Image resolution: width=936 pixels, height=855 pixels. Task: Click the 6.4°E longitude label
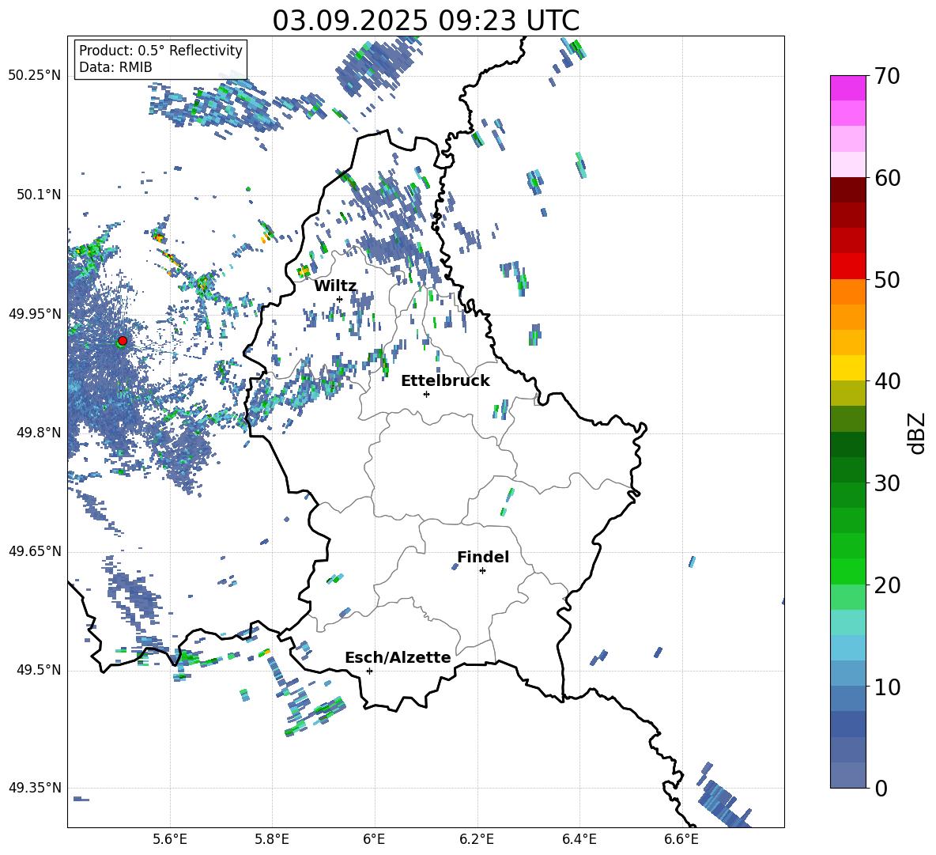[579, 840]
